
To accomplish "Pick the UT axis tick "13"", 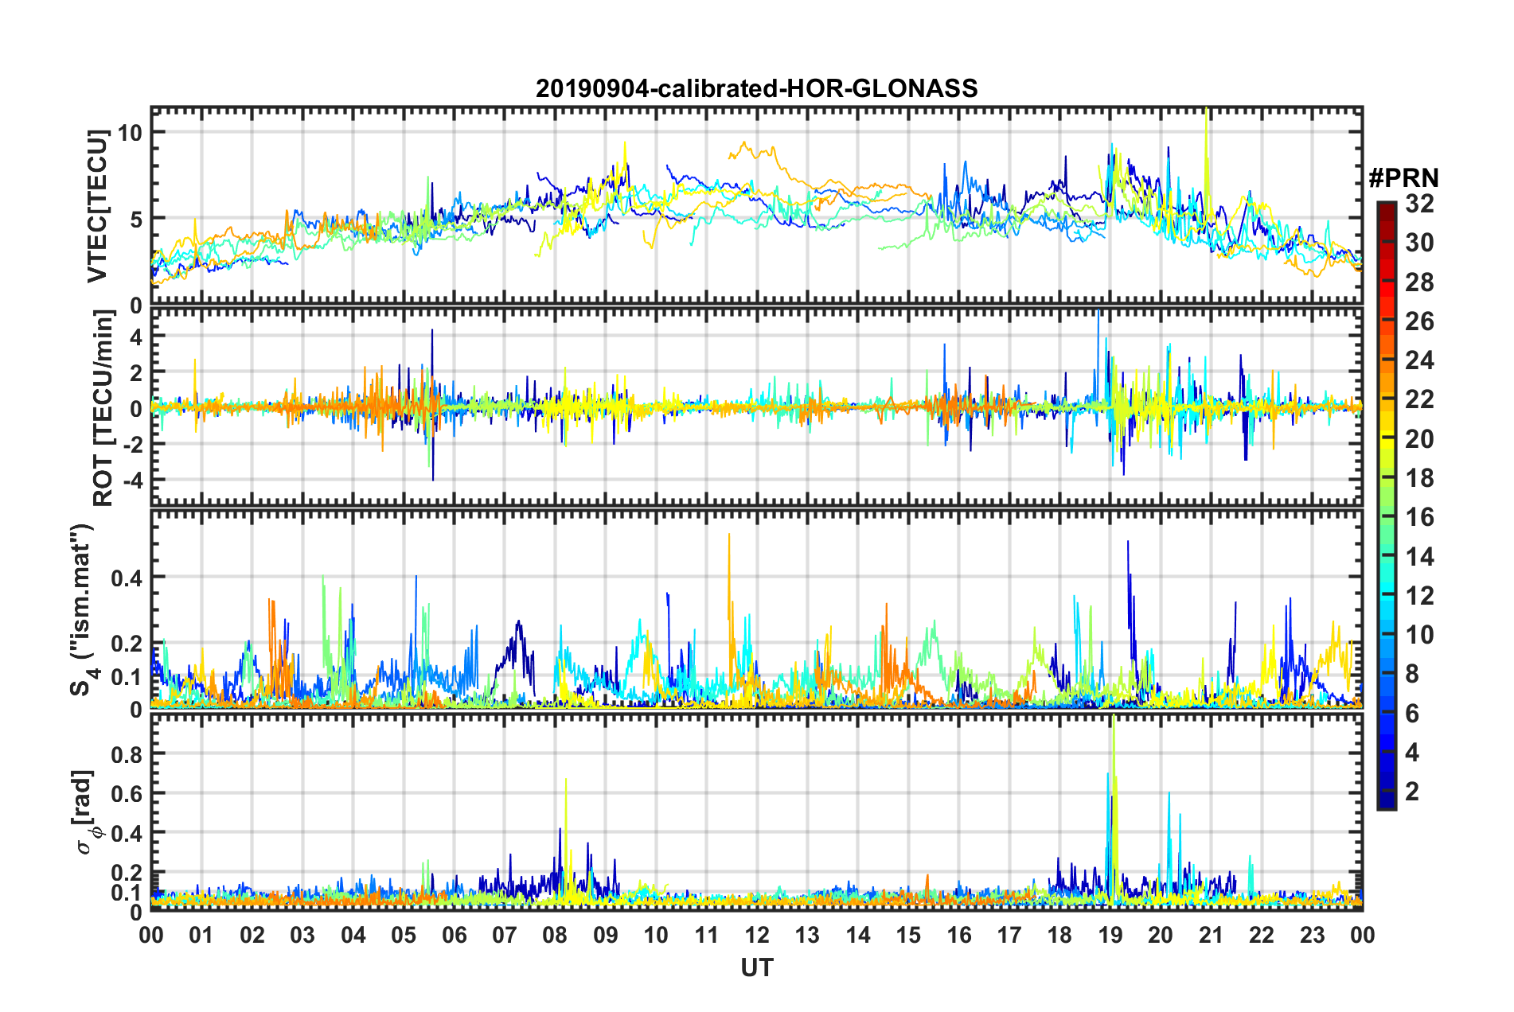I will click(x=807, y=935).
